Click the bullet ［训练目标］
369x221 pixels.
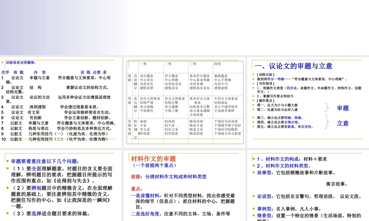(x=266, y=75)
